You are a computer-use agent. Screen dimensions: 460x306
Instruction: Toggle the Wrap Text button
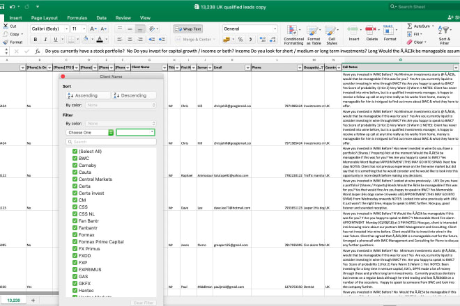(188, 29)
